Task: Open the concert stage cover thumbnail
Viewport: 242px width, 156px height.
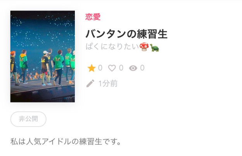Action: coord(43,56)
